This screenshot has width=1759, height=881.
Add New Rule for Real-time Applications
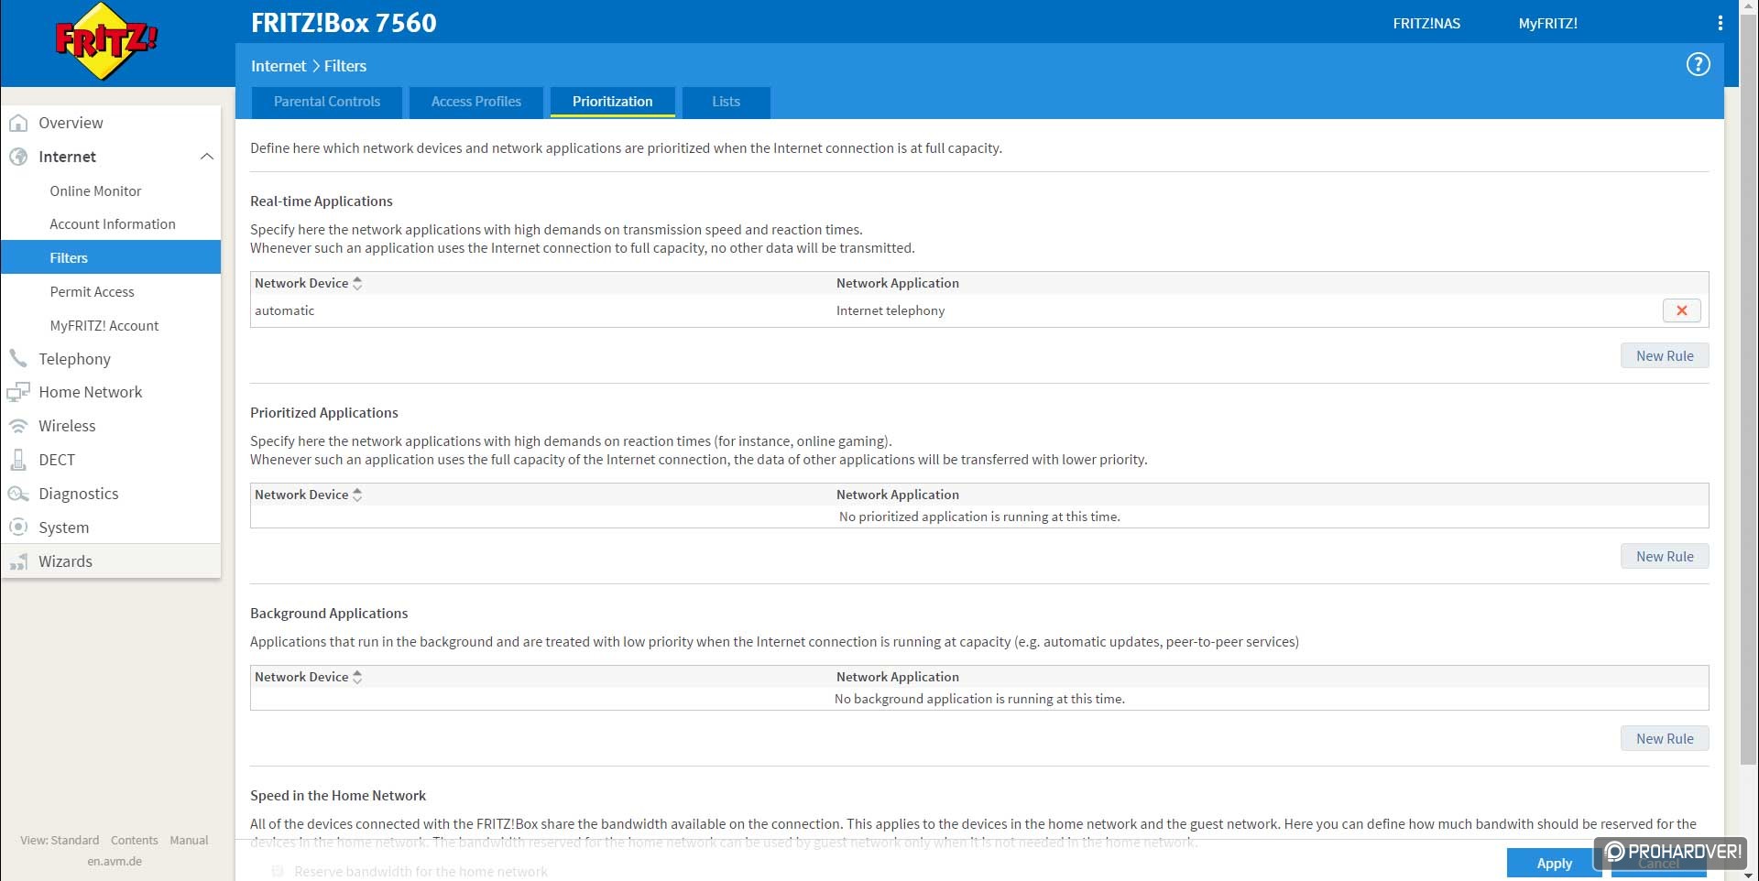[x=1665, y=355]
